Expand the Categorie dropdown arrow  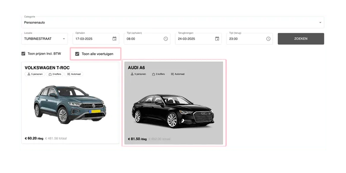(320, 22)
